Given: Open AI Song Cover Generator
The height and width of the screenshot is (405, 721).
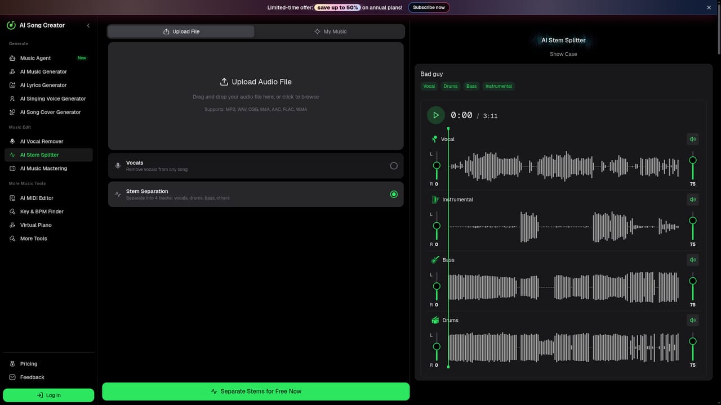Looking at the screenshot, I should click(48, 112).
